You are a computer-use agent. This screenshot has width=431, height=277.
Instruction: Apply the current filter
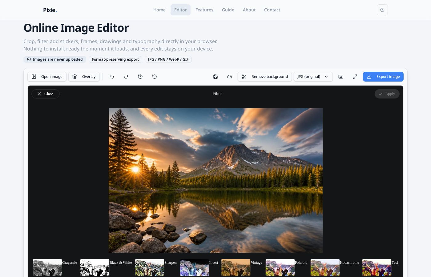387,94
